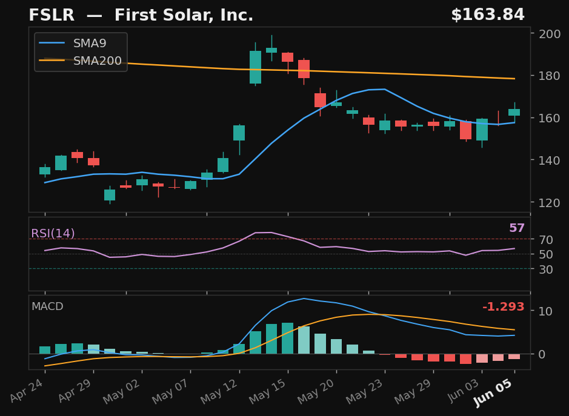Click the MACD 10 axis label
The height and width of the screenshot is (416, 569).
point(546,311)
